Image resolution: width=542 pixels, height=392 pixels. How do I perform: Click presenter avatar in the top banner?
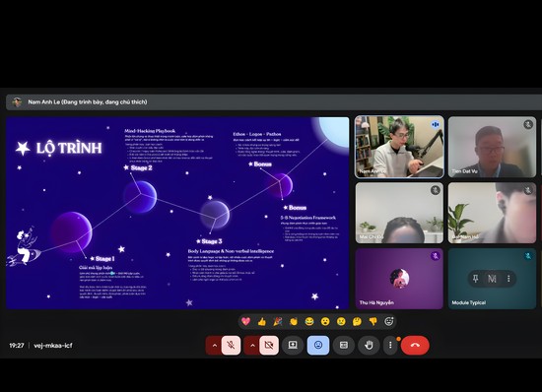click(x=17, y=102)
